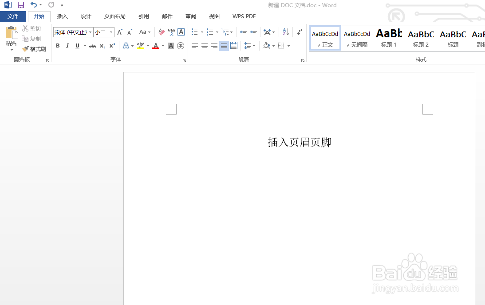Open the clipboard pane dialog launcher
This screenshot has width=485, height=305.
click(x=47, y=61)
